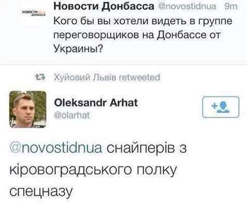Click the @novostidnua handle beside the account name
Screen dimensions: 247x204
[187, 6]
